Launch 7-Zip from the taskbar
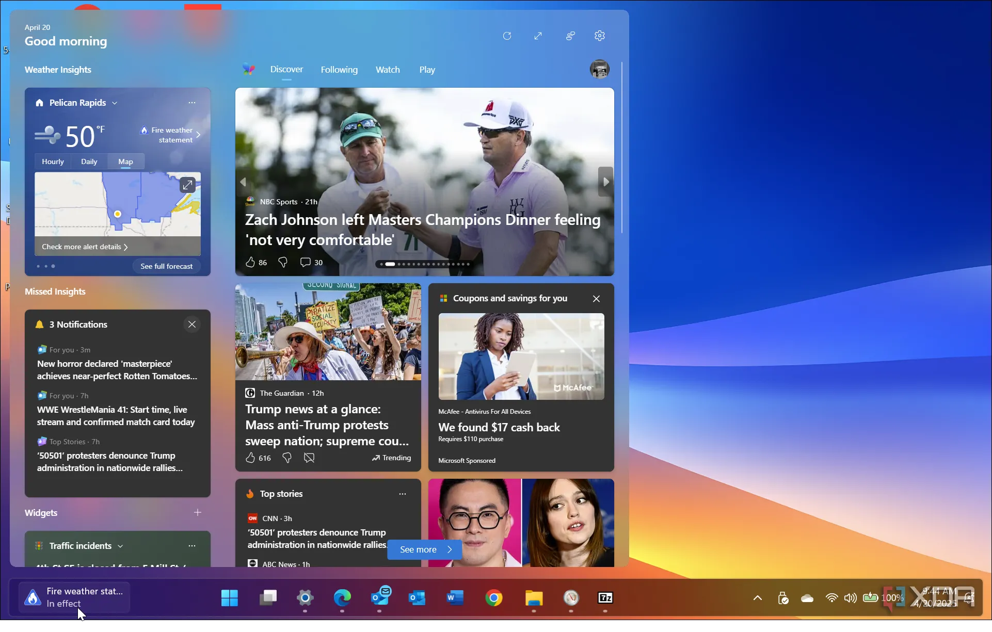Screen dimensions: 992x632 click(604, 598)
